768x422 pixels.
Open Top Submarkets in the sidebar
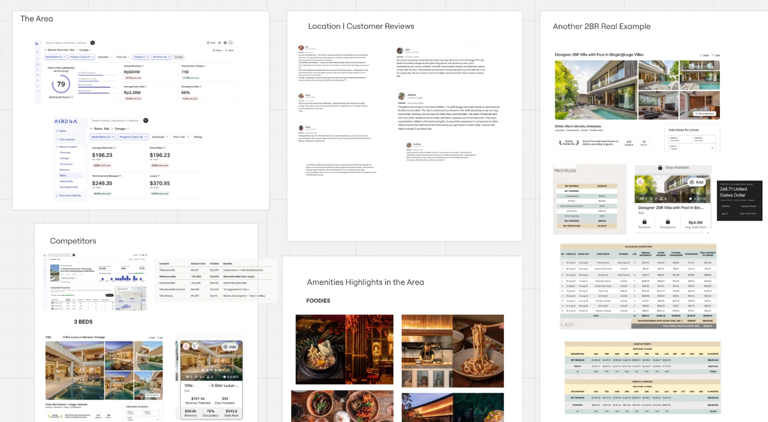pos(69,187)
